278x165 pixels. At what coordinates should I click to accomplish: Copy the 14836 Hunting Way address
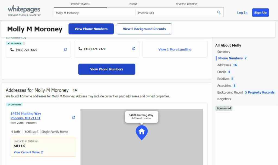(74, 118)
